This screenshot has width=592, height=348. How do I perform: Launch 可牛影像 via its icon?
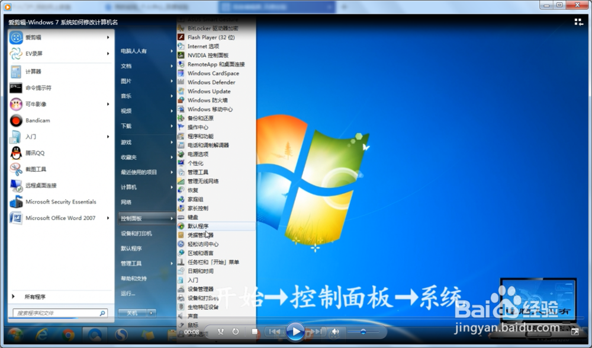[16, 104]
